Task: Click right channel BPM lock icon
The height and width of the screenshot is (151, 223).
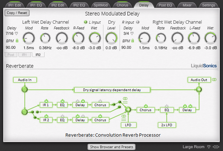Action: pyautogui.click(x=133, y=41)
